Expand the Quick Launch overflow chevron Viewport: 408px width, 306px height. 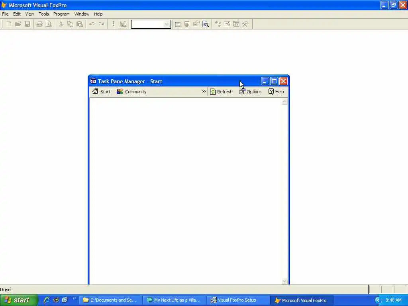point(75,298)
